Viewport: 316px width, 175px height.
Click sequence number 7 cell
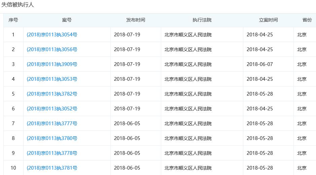click(13, 124)
